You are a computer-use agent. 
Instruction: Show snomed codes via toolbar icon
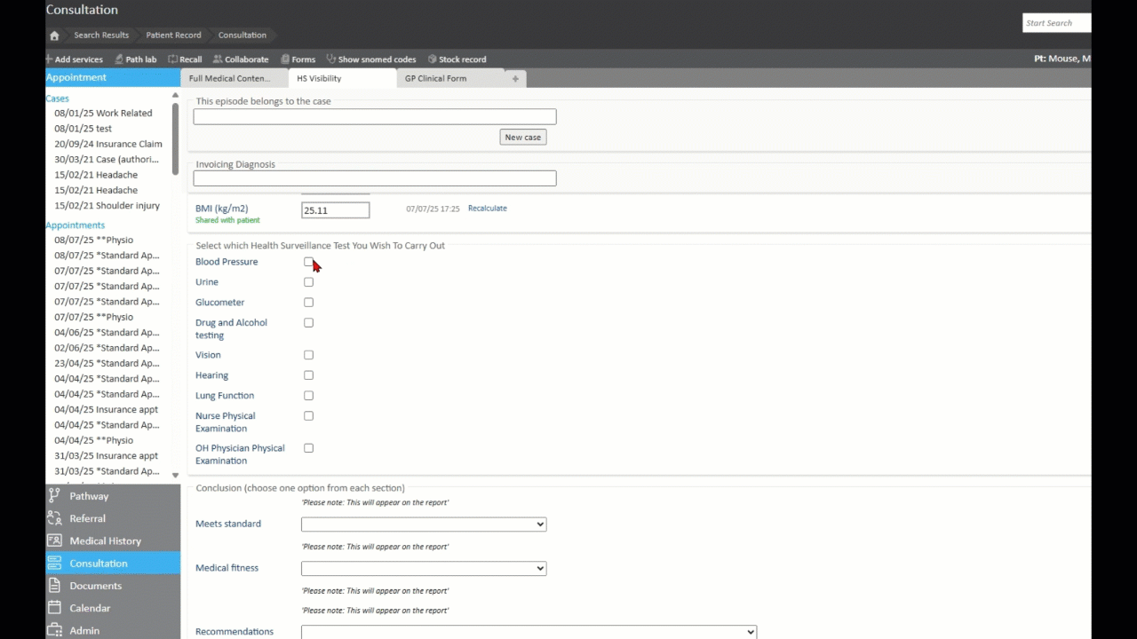[331, 59]
